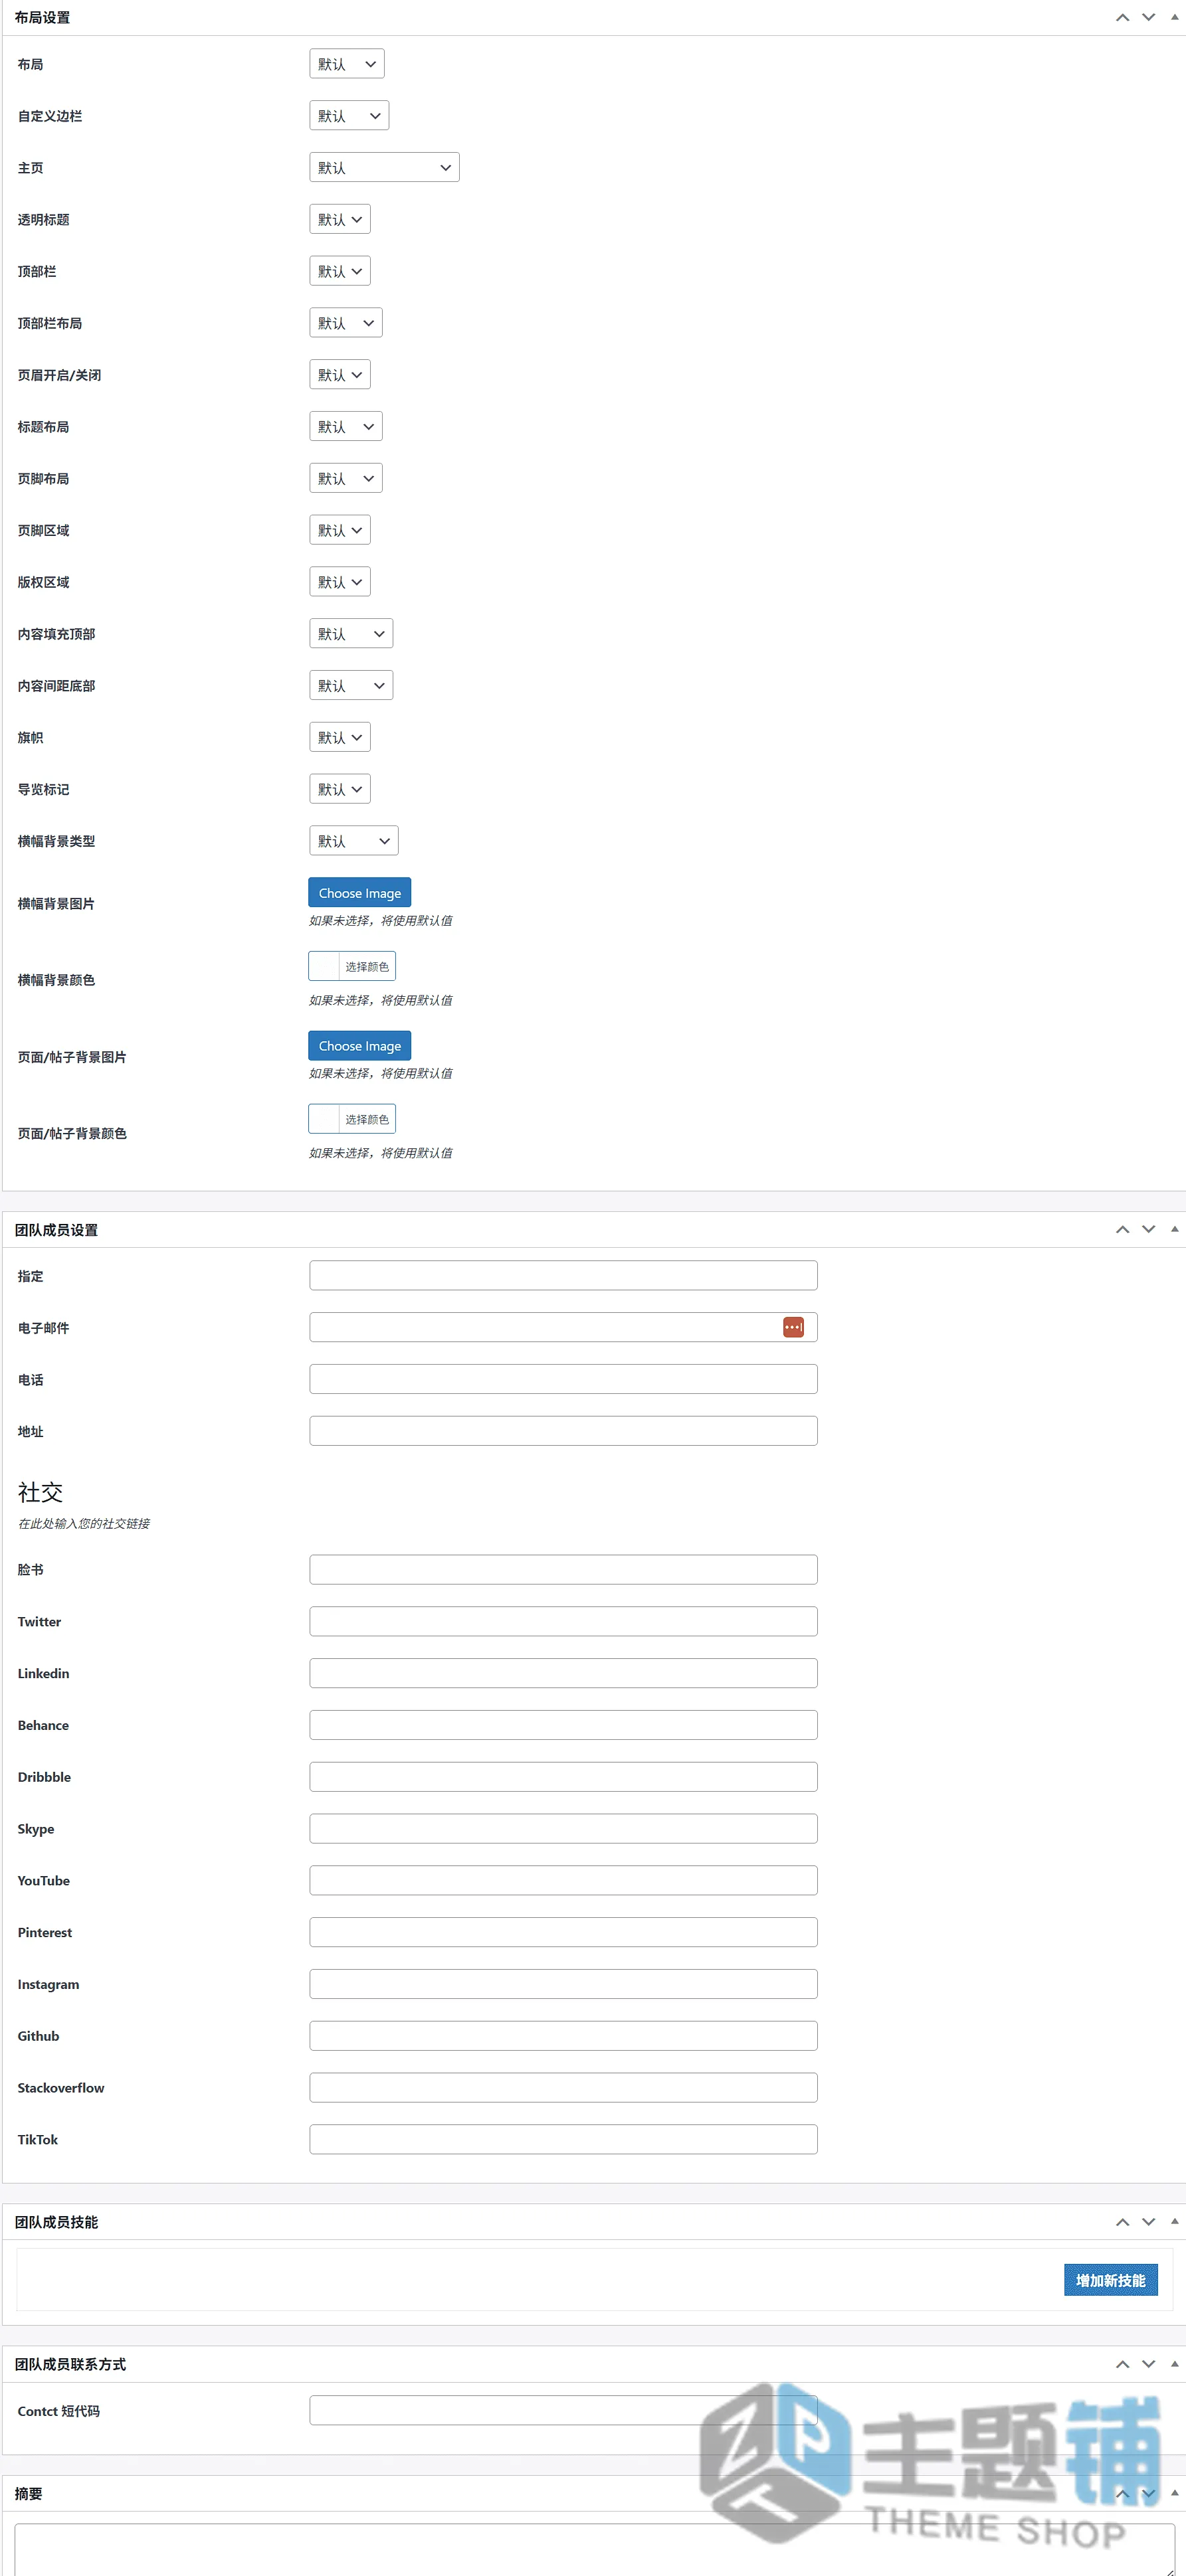Move 团队成员设置 panel down arrow
Image resolution: width=1186 pixels, height=2576 pixels.
tap(1148, 1229)
